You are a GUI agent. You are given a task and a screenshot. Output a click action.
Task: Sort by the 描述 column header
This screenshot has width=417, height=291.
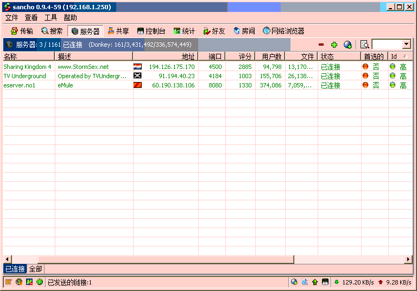[93, 56]
